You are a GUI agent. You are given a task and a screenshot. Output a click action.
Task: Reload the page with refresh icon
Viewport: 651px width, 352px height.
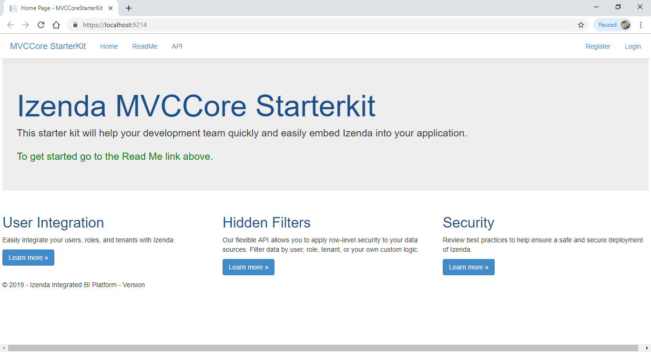(41, 25)
